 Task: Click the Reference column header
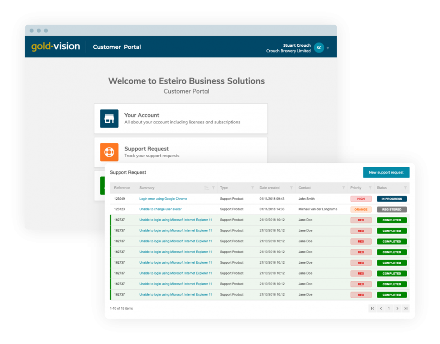tap(122, 188)
